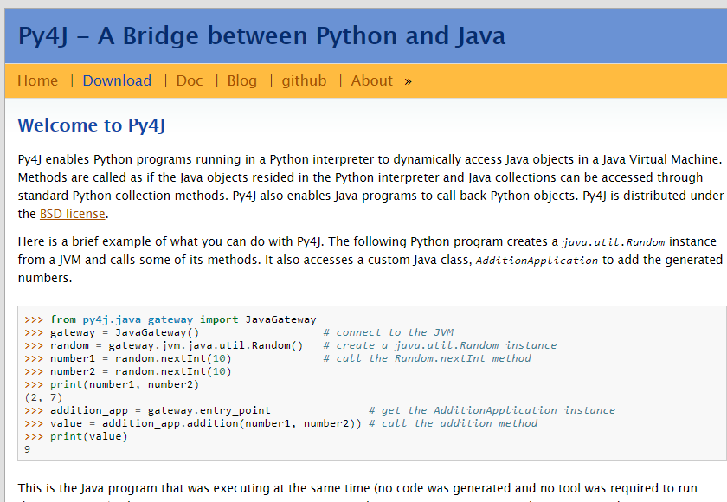This screenshot has width=727, height=502.
Task: Click the comment '# get the AdditionApplication instance'
Action: 492,410
